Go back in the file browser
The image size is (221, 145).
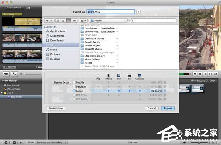pyautogui.click(x=47, y=21)
